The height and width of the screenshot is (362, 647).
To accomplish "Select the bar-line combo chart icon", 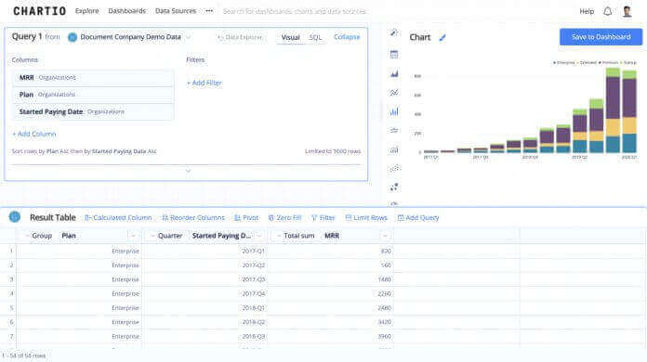I will [394, 150].
